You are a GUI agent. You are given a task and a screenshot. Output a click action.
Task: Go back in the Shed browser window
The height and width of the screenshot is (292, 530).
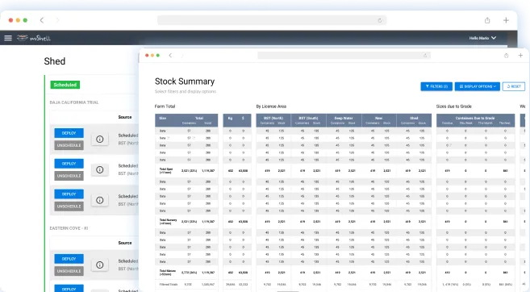(x=42, y=20)
